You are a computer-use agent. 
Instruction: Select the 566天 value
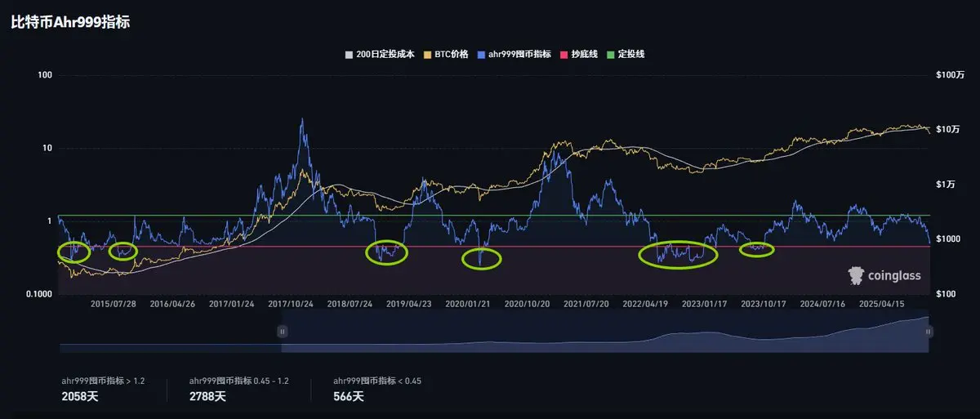click(349, 396)
